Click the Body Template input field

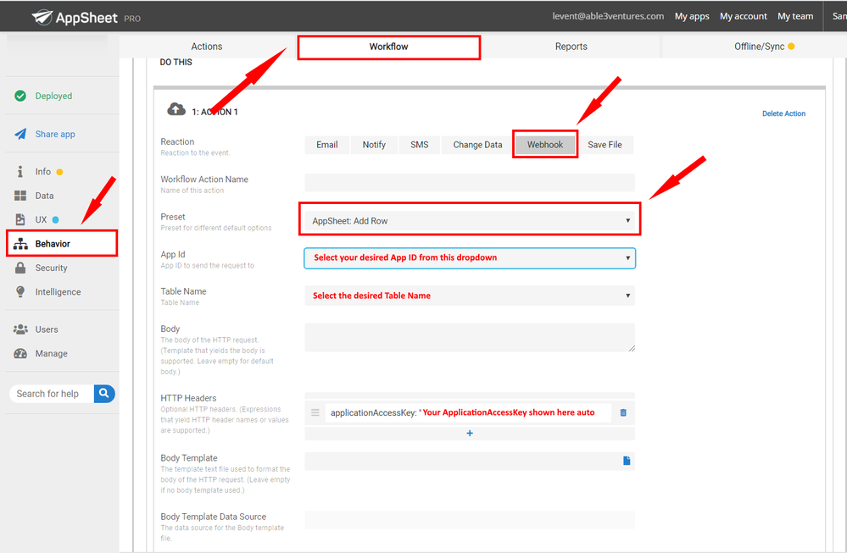[470, 462]
